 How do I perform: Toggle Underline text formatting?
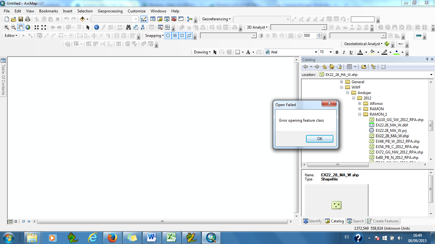coord(351,52)
